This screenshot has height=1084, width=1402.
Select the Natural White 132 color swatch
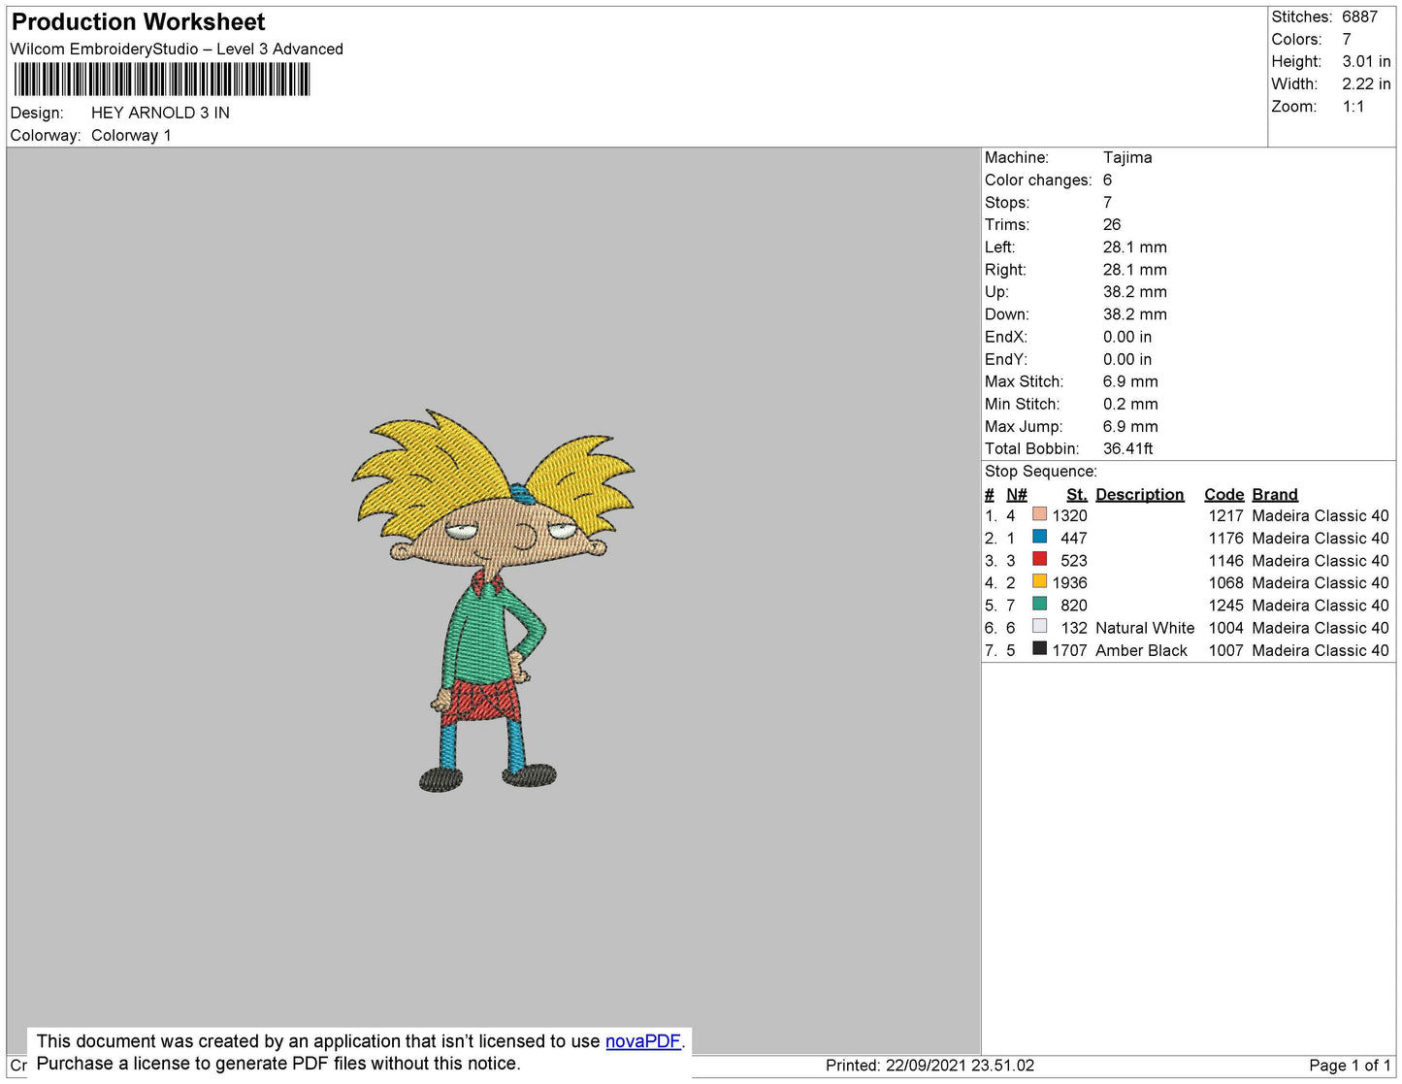tap(1039, 626)
